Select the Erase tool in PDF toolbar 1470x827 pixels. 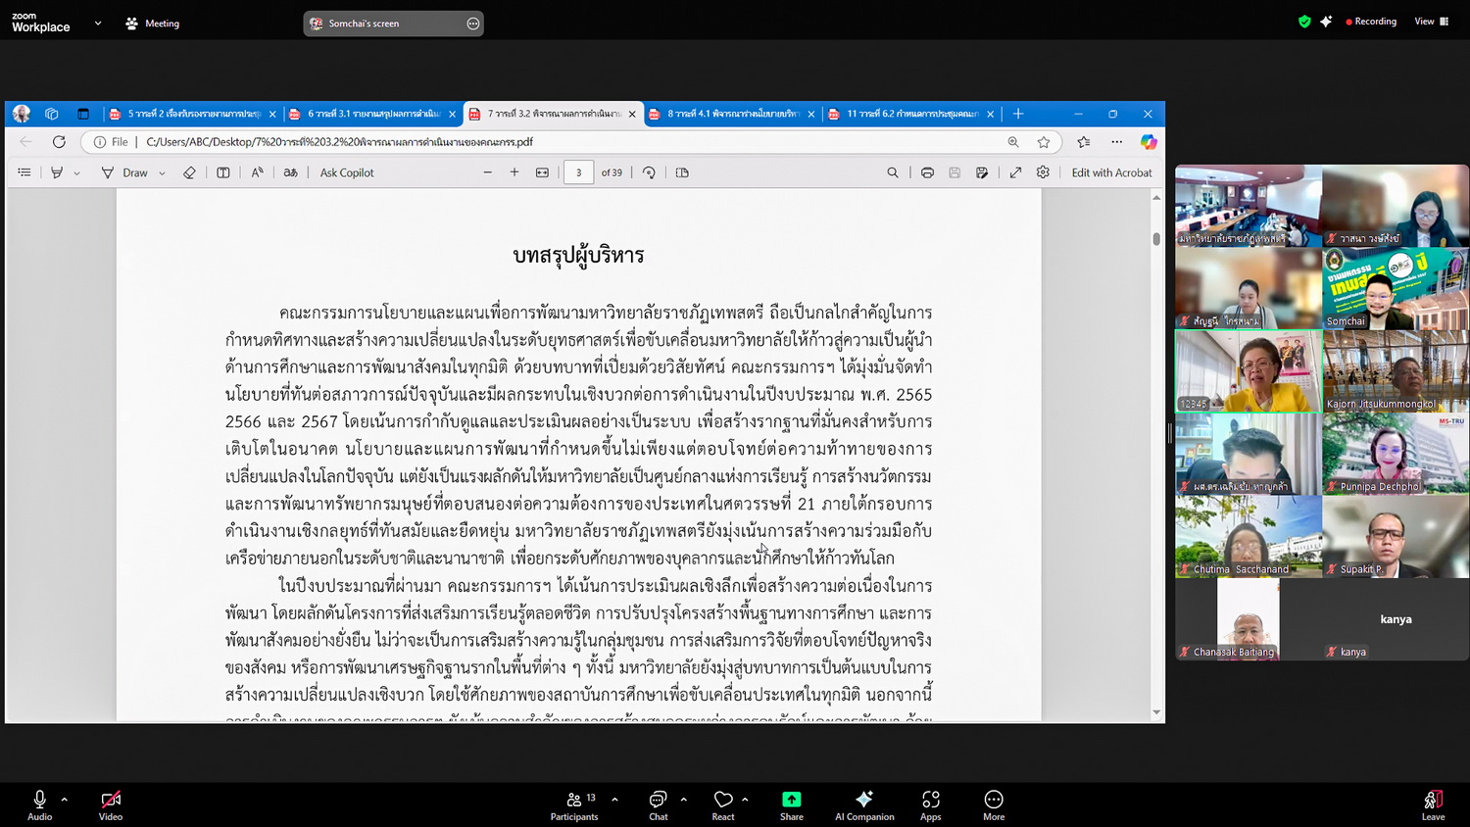point(189,172)
